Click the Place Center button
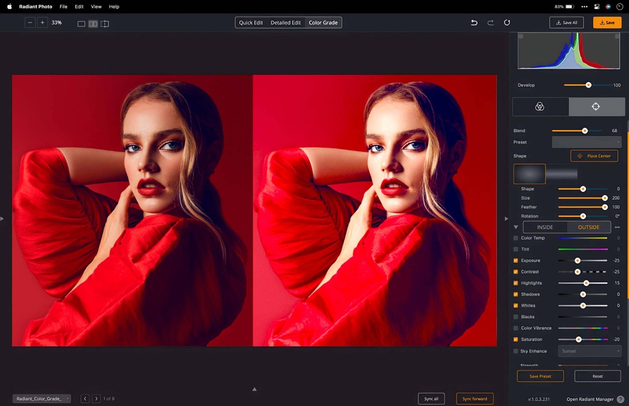 pos(594,156)
